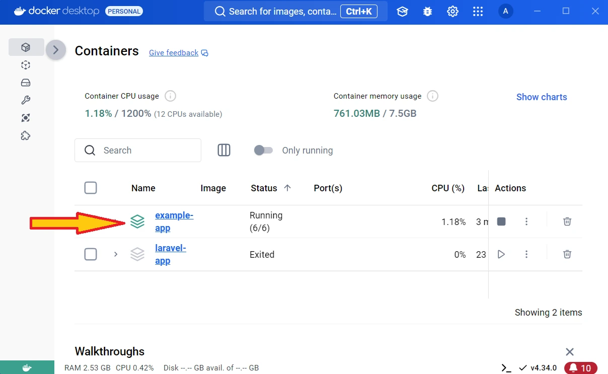
Task: Click the example-app stack layers icon
Action: pyautogui.click(x=137, y=221)
